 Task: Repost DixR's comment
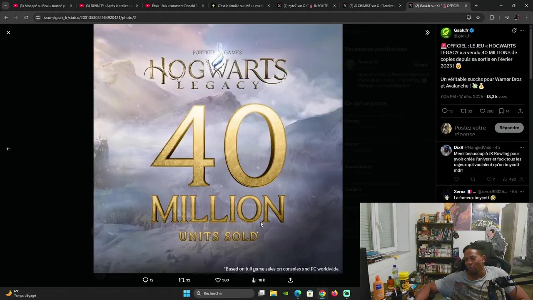[473, 180]
